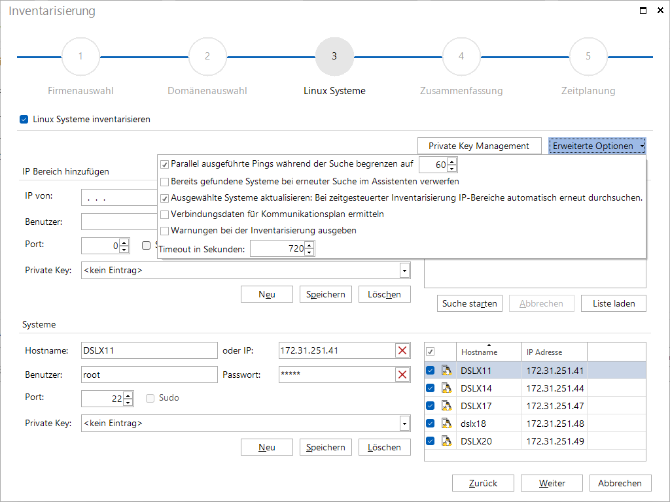Toggle Ausgewählte Systeme aktualisieren checkbox
The height and width of the screenshot is (502, 670).
pyautogui.click(x=164, y=198)
